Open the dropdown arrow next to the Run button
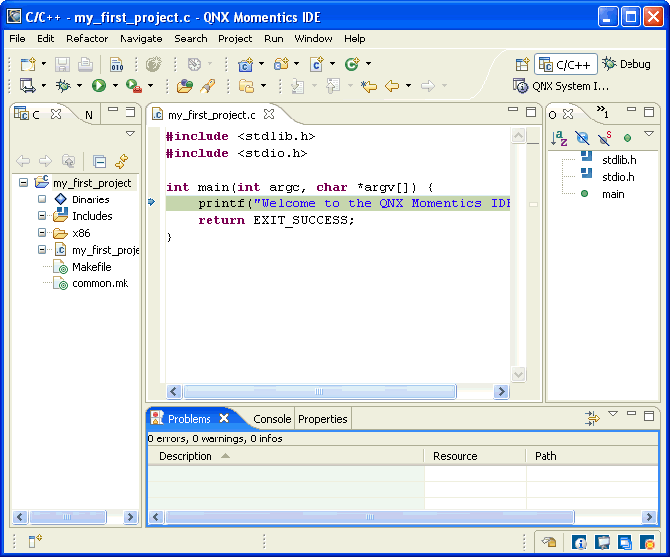The image size is (670, 557). [x=115, y=87]
